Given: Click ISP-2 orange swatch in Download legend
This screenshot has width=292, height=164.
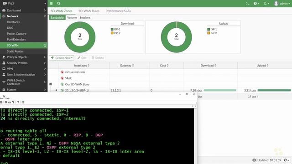Looking at the screenshot, I should [112, 33].
